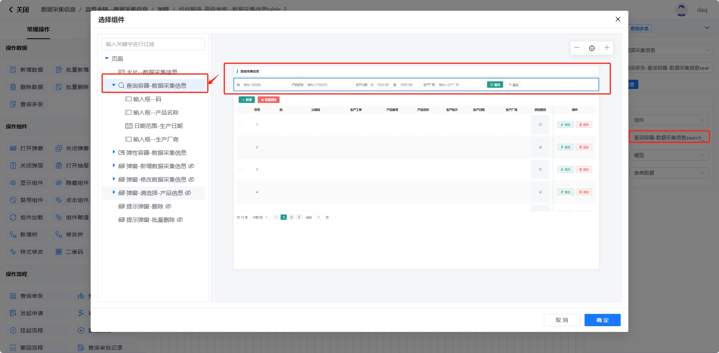Collapse the 查询容器-数据采集信息 tree node
The height and width of the screenshot is (353, 719).
[114, 85]
